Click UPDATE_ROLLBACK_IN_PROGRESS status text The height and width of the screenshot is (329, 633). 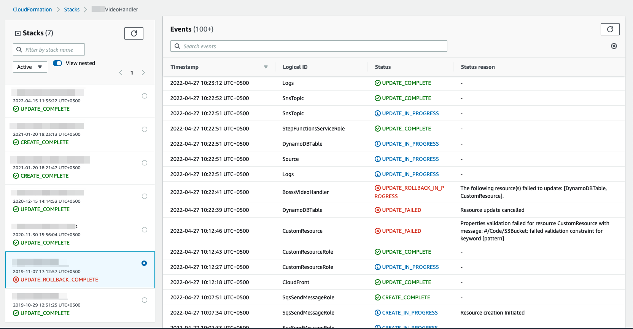(409, 192)
